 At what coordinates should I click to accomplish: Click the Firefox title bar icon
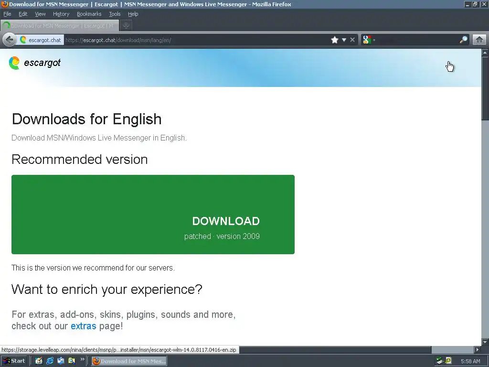[x=4, y=4]
